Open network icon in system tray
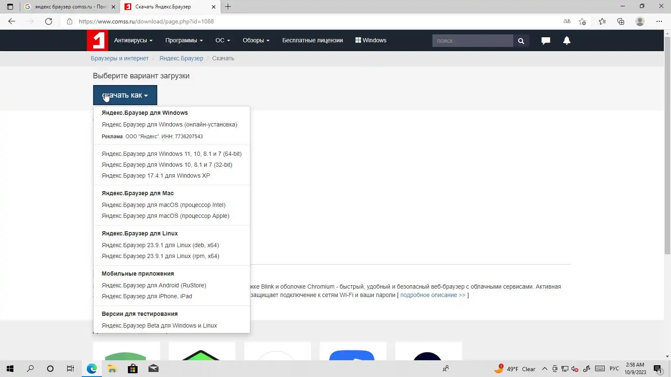The height and width of the screenshot is (377, 671). click(565, 369)
